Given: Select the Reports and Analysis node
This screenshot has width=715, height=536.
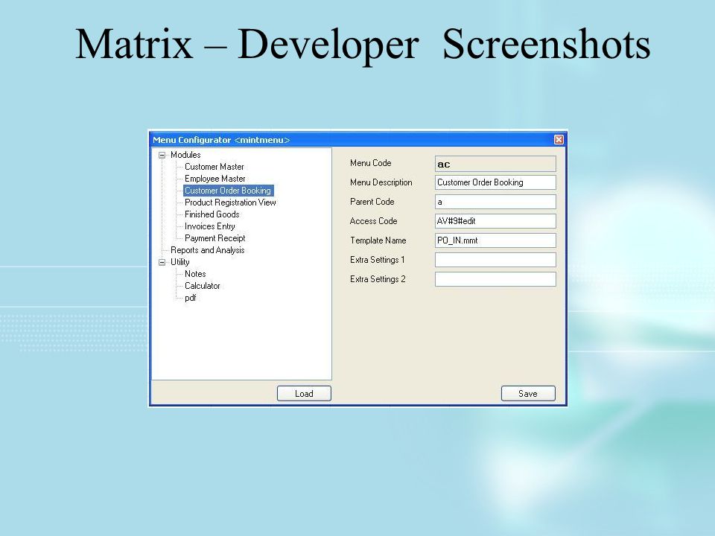Looking at the screenshot, I should pos(207,250).
